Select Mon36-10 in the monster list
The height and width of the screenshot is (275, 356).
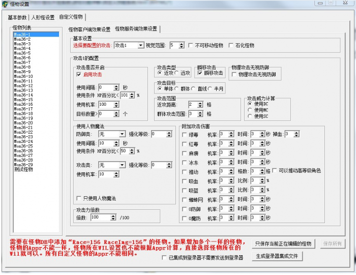tap(23, 76)
